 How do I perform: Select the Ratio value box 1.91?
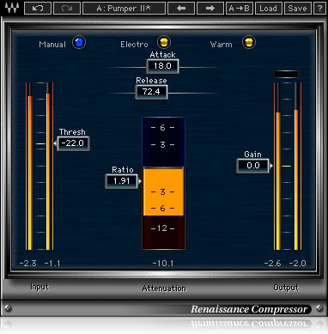pos(122,181)
